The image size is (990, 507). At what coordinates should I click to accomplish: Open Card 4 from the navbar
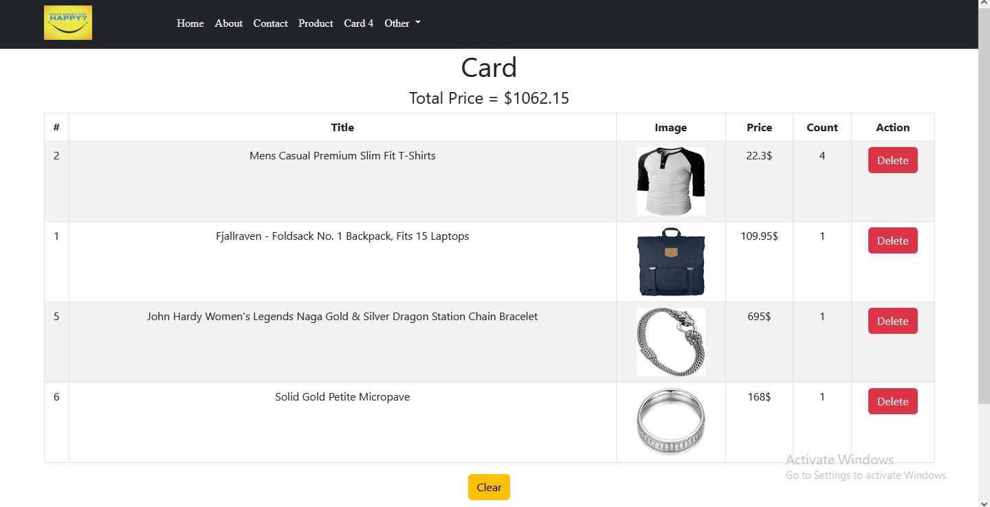[358, 23]
